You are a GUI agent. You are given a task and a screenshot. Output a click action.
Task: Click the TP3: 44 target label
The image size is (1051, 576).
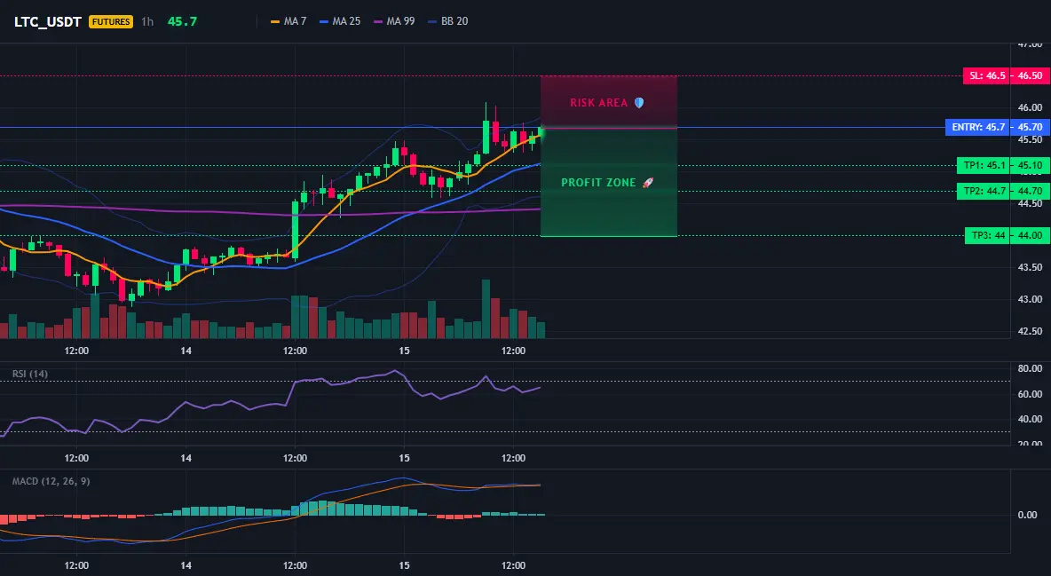987,235
